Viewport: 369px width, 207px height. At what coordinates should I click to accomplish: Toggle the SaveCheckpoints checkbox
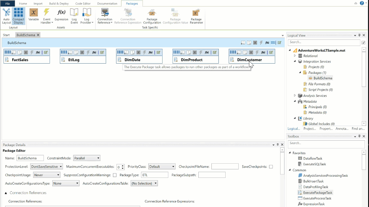[271, 167]
